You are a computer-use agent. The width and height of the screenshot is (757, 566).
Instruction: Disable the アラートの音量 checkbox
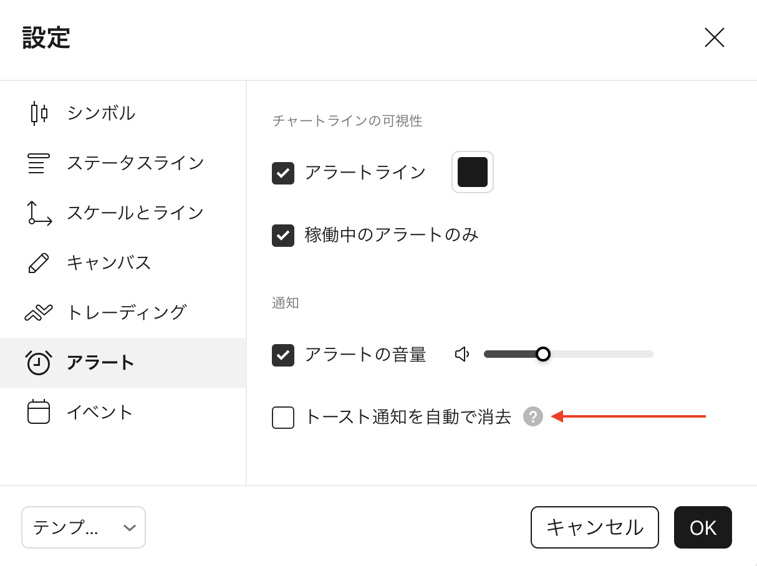click(x=283, y=355)
